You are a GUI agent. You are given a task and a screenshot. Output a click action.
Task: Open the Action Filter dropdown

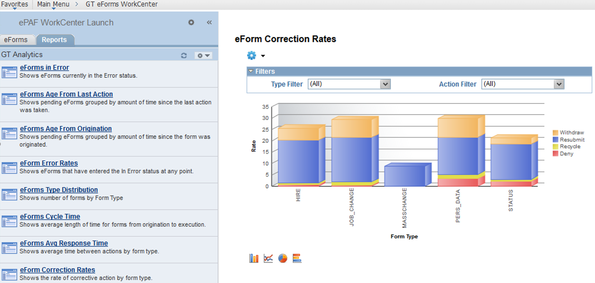[522, 84]
